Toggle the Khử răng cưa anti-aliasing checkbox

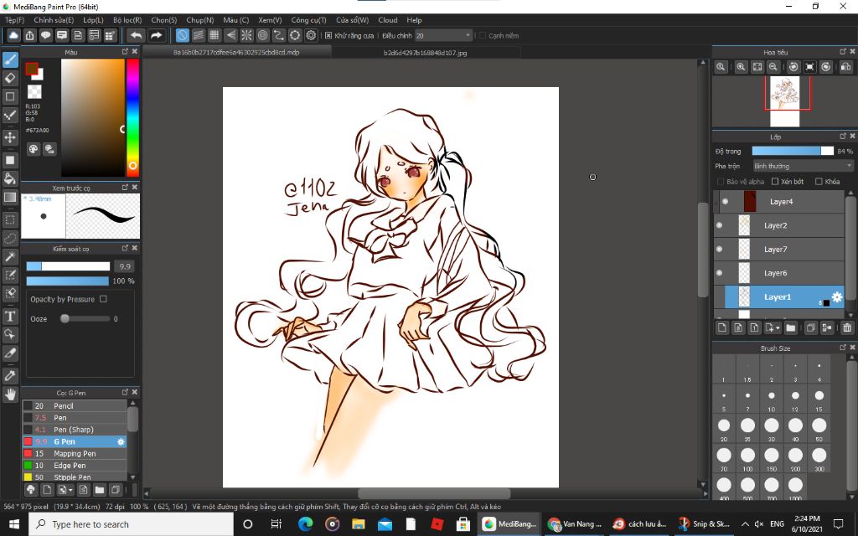pos(328,35)
